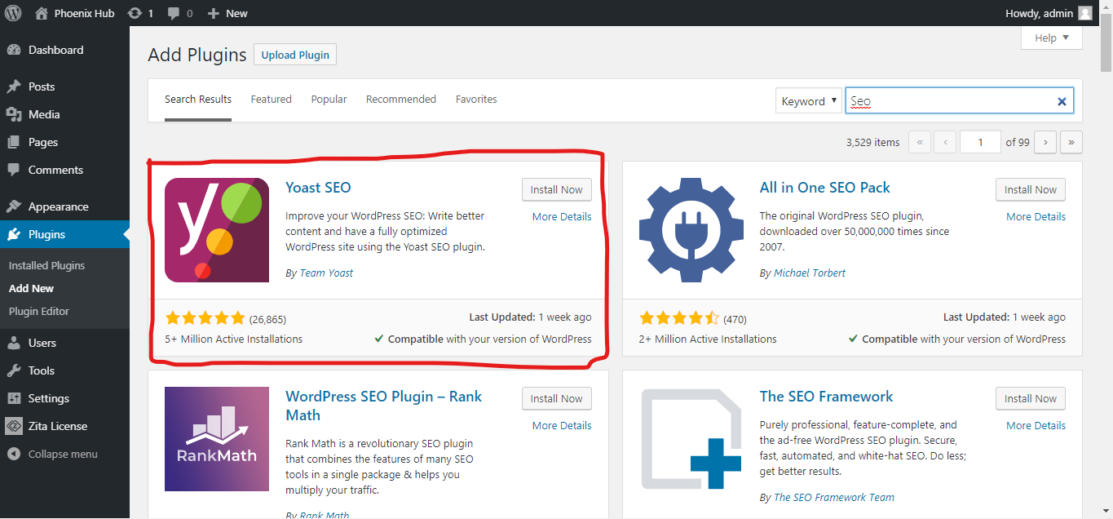Open Add New submenu item
Screen dimensions: 1113x519
pyautogui.click(x=31, y=288)
